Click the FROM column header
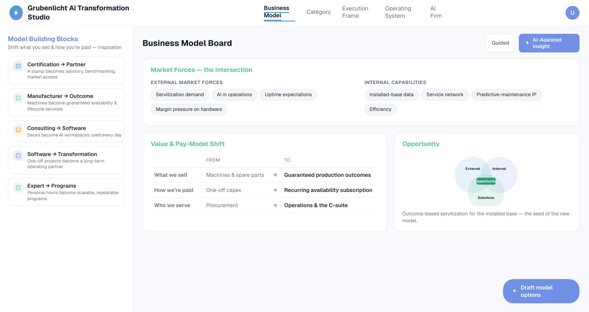This screenshot has width=589, height=312. point(213,160)
